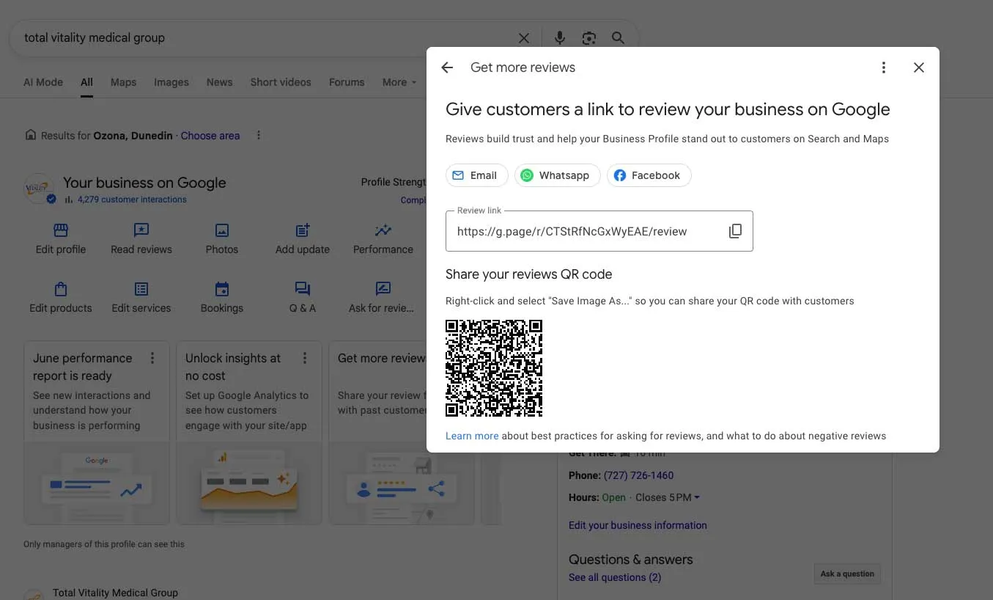Clear the search box text

coord(524,38)
